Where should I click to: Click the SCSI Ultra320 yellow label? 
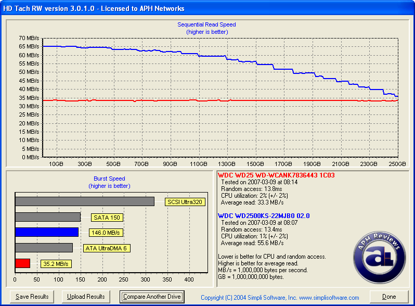click(185, 202)
